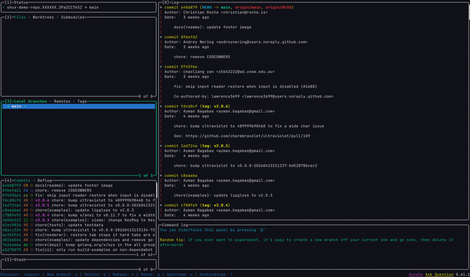Click the star marker of log commit 0fbefd2
Image resolution: width=470 pixels, height=277 pixels.
pos(161,37)
